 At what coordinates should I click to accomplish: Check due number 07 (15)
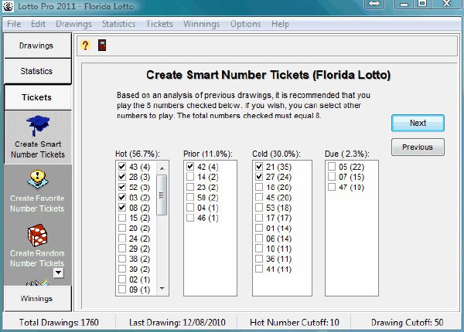332,177
